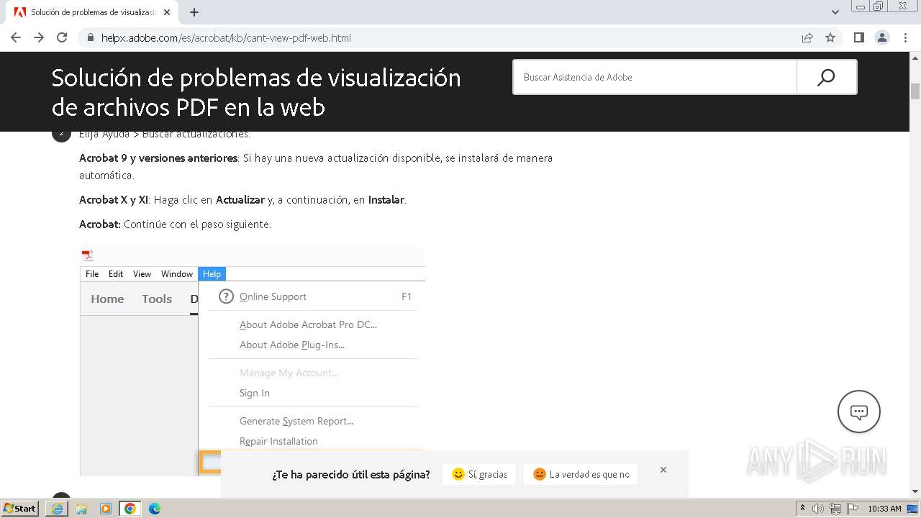Open Internet Explorer from the taskbar
Screen dimensions: 921x518
(x=57, y=509)
